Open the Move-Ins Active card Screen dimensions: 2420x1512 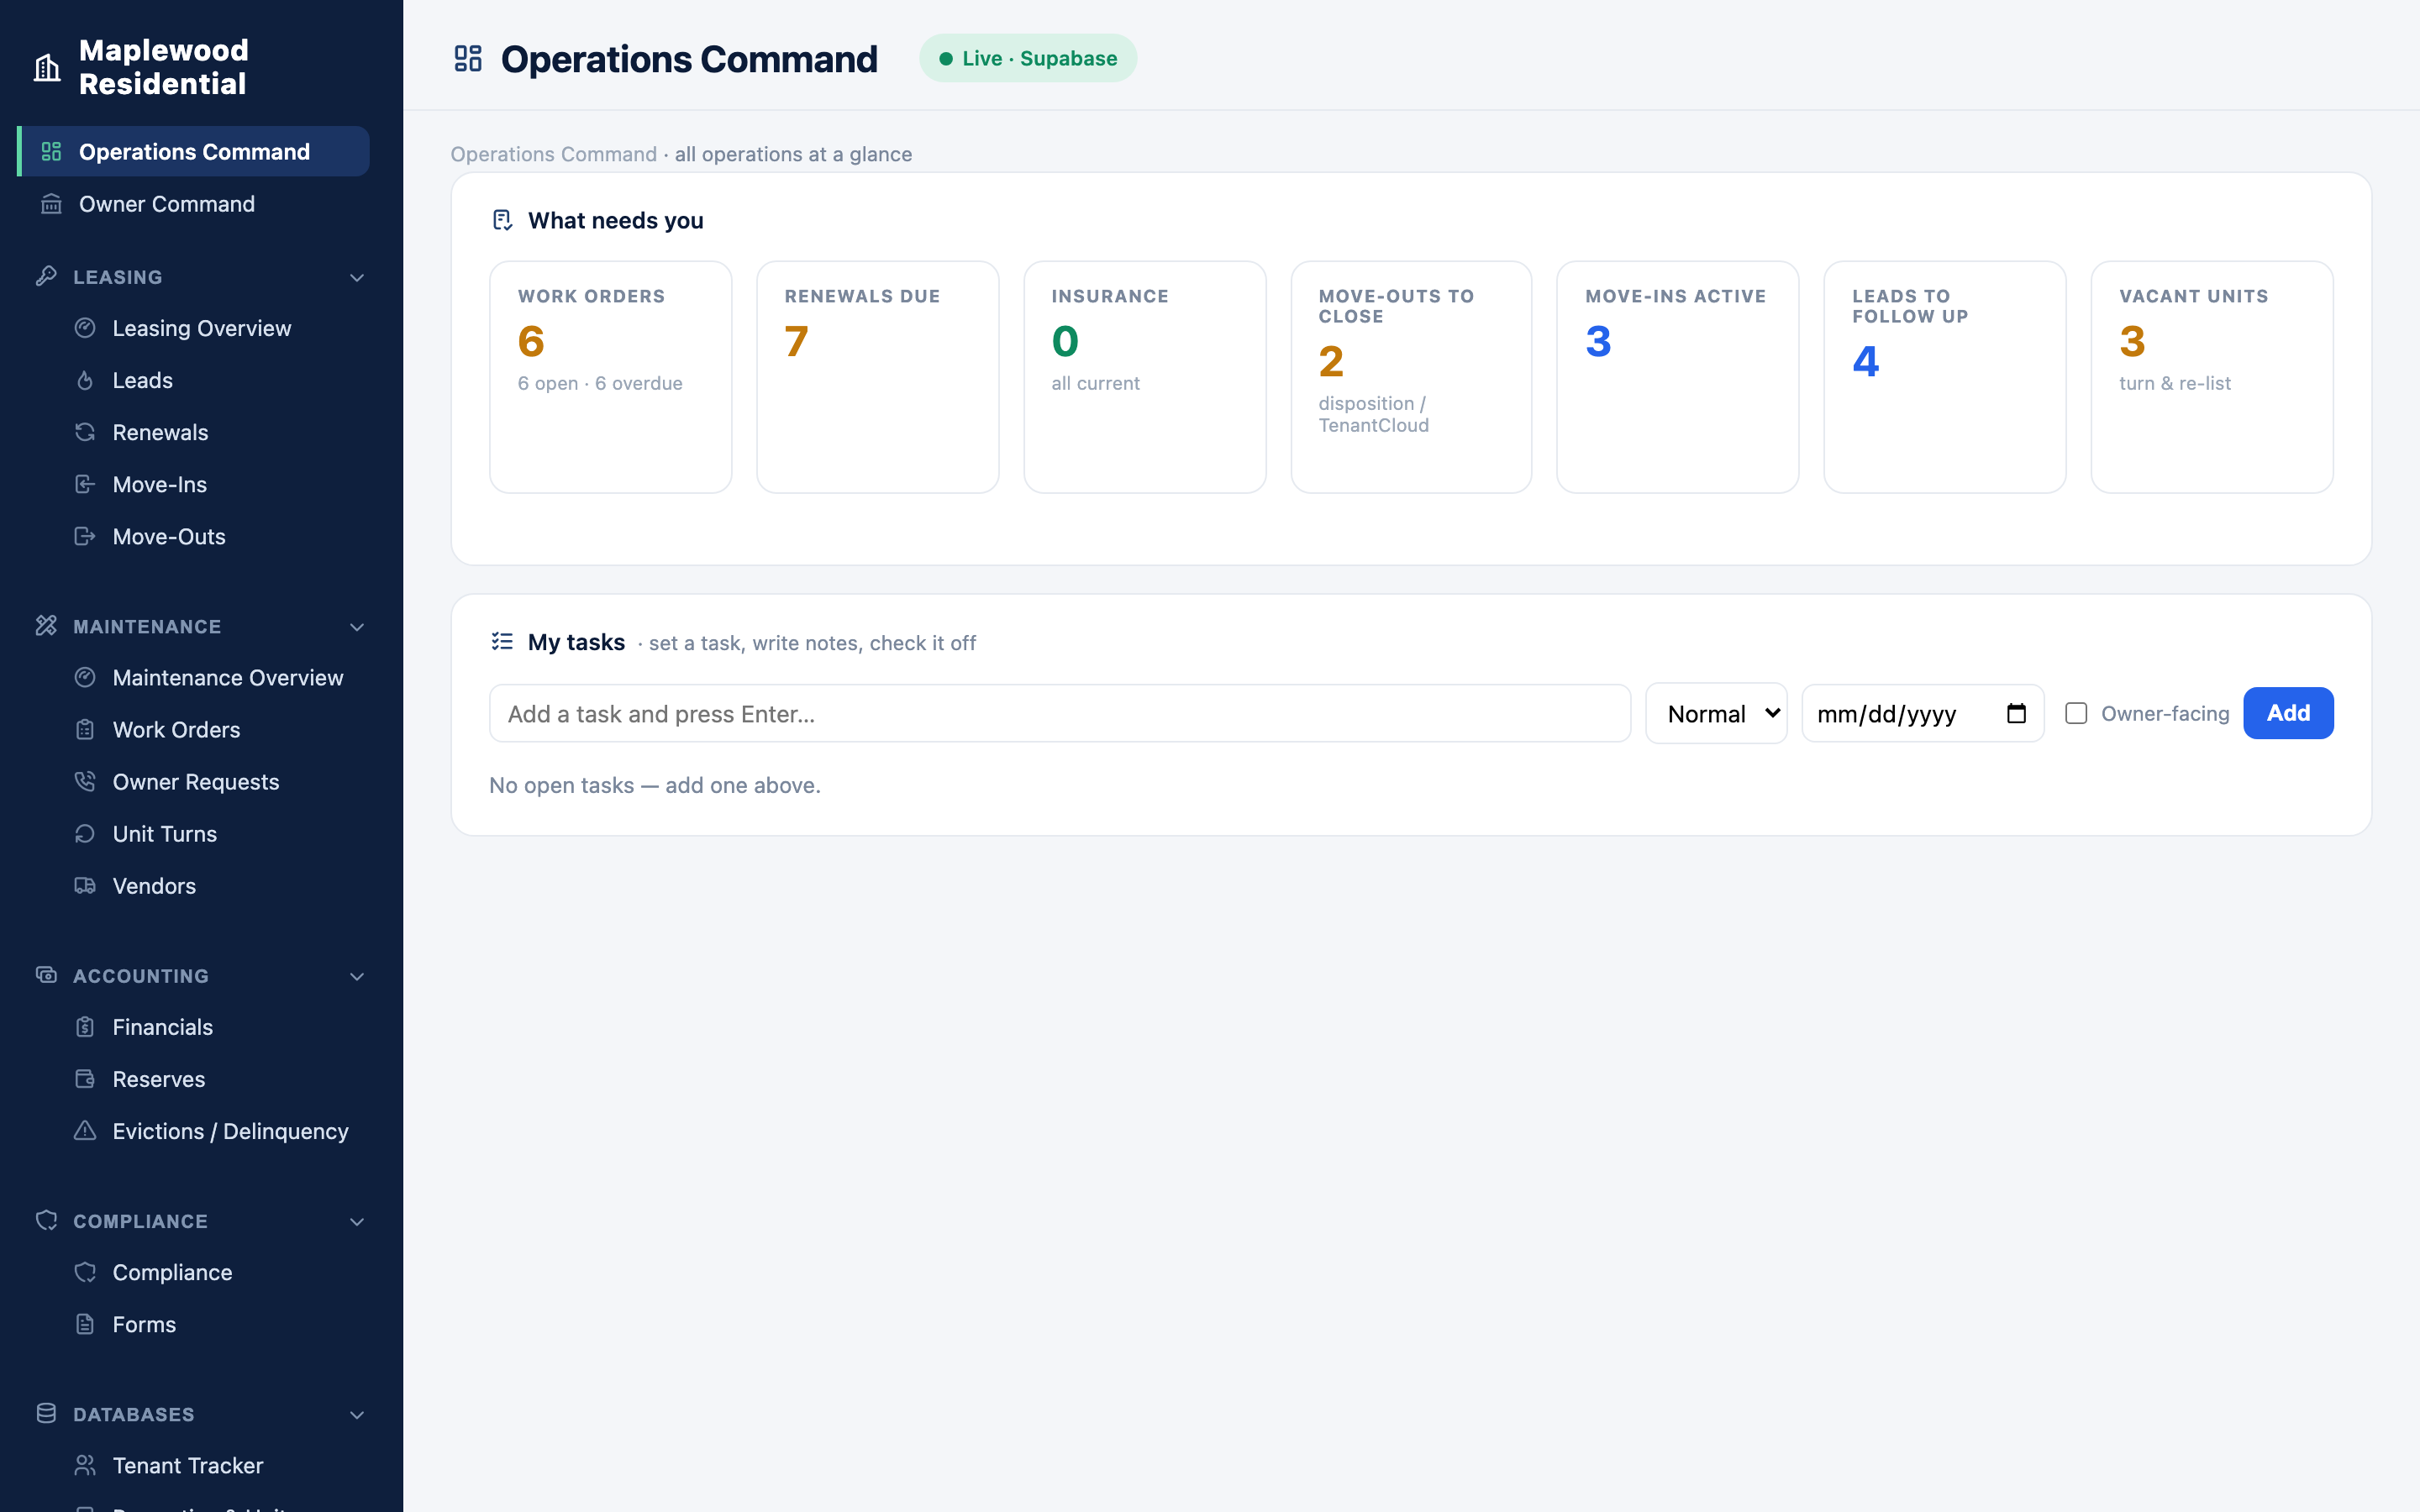(x=1678, y=376)
